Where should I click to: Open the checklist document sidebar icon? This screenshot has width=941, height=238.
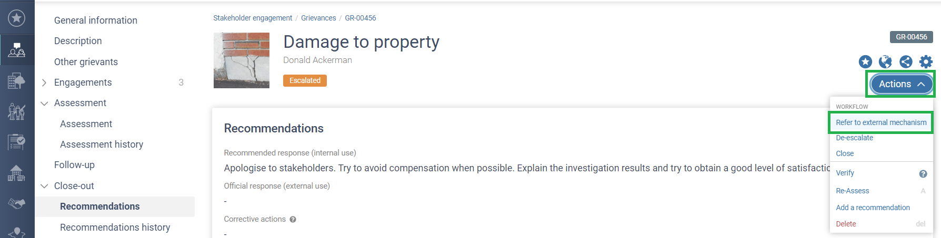tap(17, 142)
